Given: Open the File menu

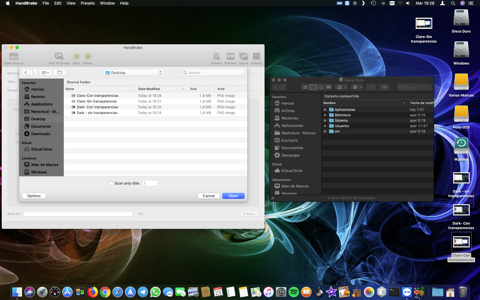Looking at the screenshot, I should [45, 3].
